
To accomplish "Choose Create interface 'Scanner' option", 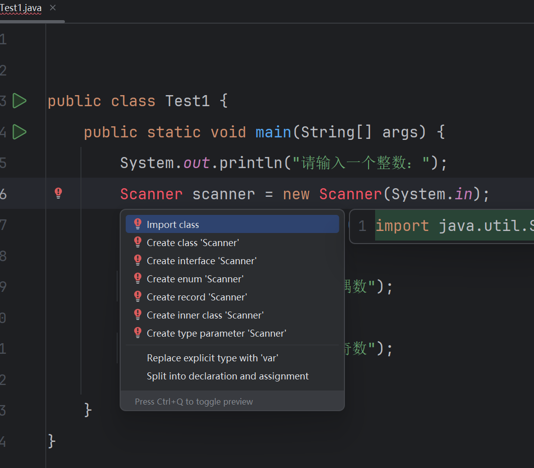I will [232, 261].
